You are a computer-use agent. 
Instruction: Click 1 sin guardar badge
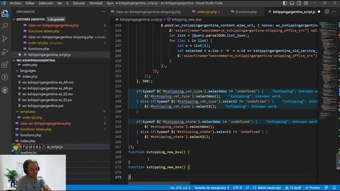click(56, 19)
